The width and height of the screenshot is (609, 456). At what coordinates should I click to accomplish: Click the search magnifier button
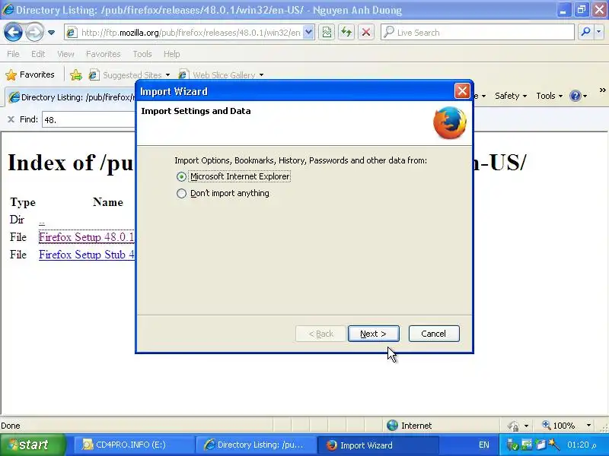coord(585,33)
